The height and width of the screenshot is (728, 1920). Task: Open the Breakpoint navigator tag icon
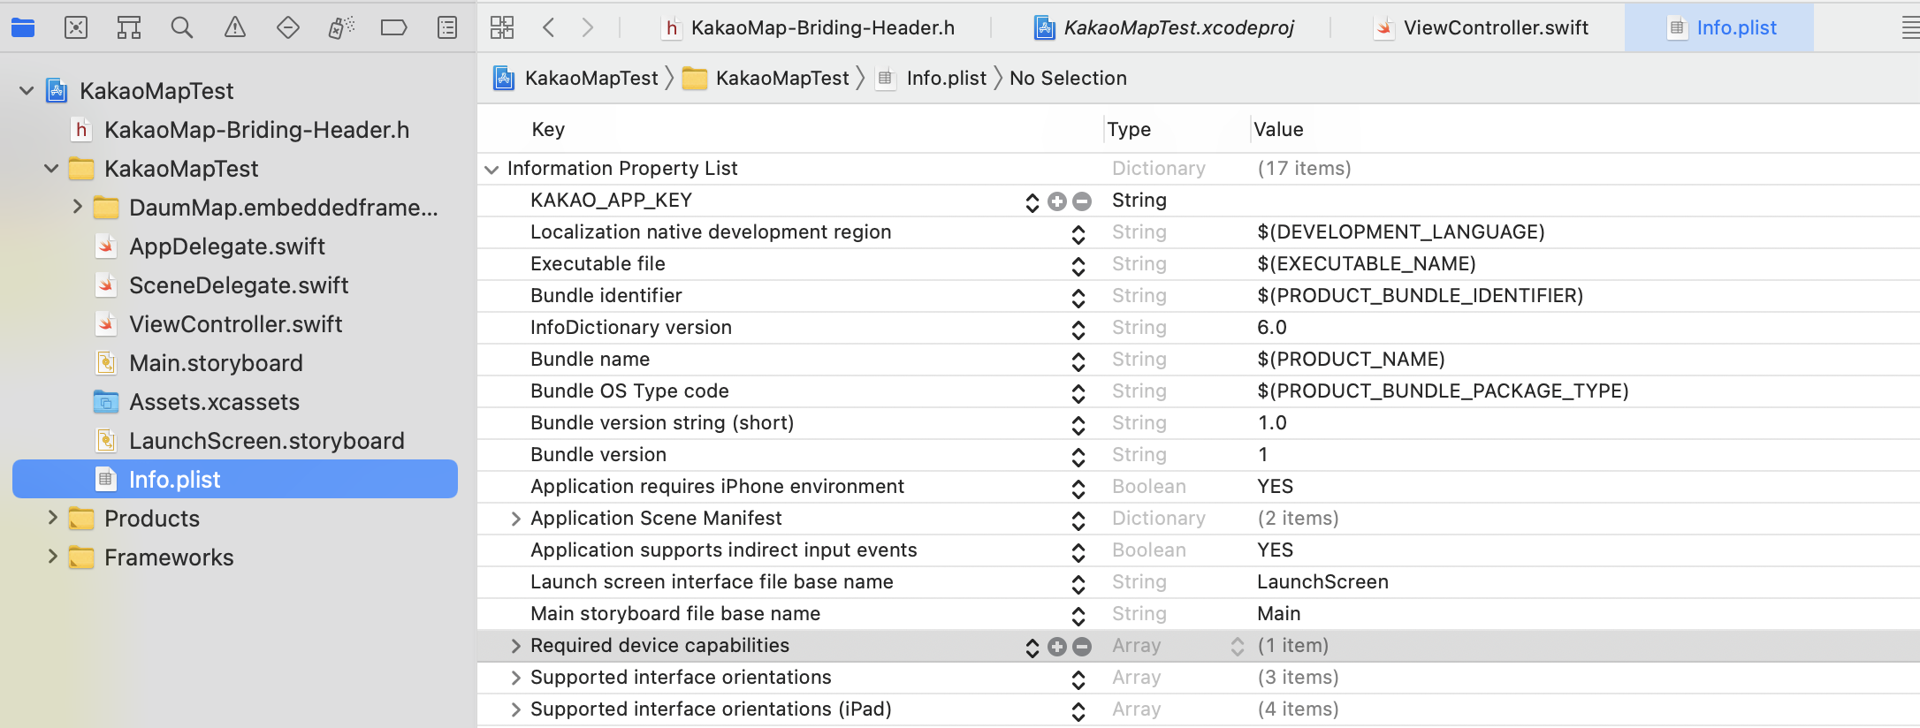[x=394, y=27]
